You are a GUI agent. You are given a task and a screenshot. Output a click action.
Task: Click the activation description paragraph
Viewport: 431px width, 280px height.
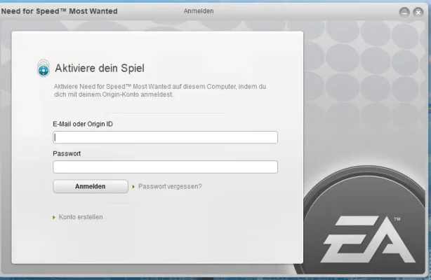point(160,90)
